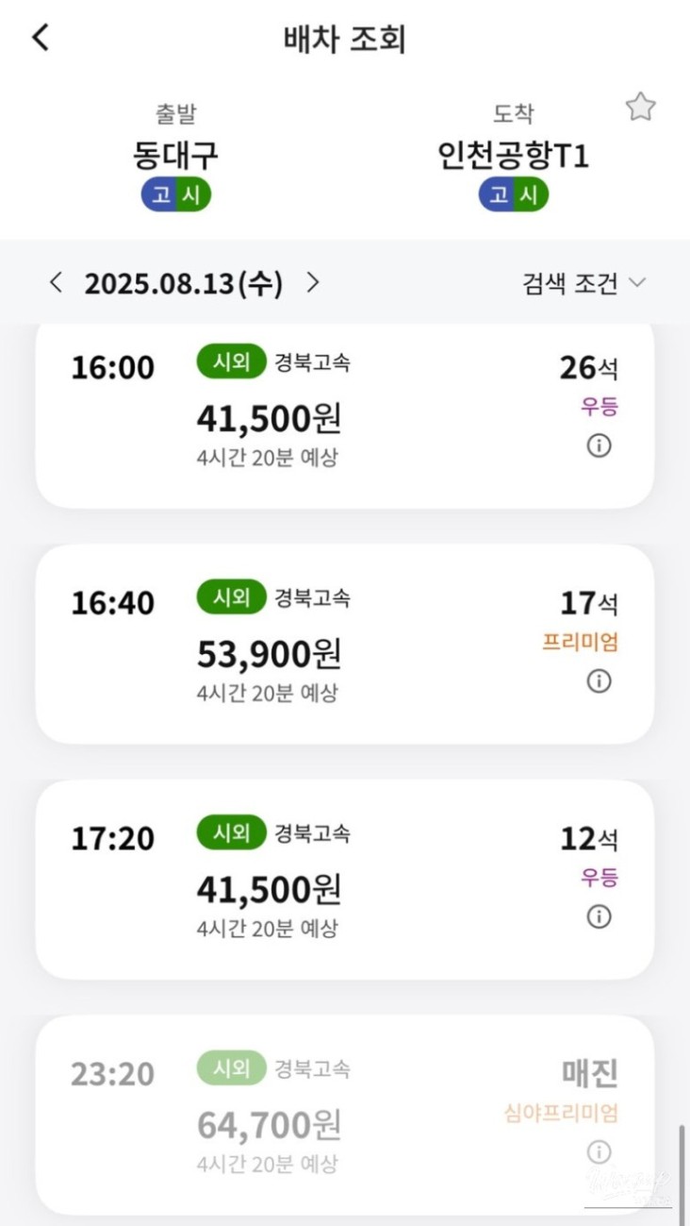Select the 16:00 우등 bus

tap(344, 415)
